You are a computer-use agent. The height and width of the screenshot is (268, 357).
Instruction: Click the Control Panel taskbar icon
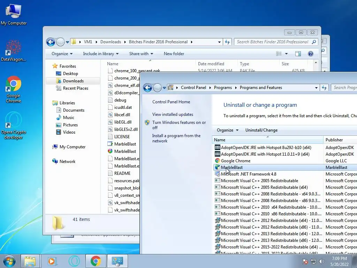coord(117,261)
